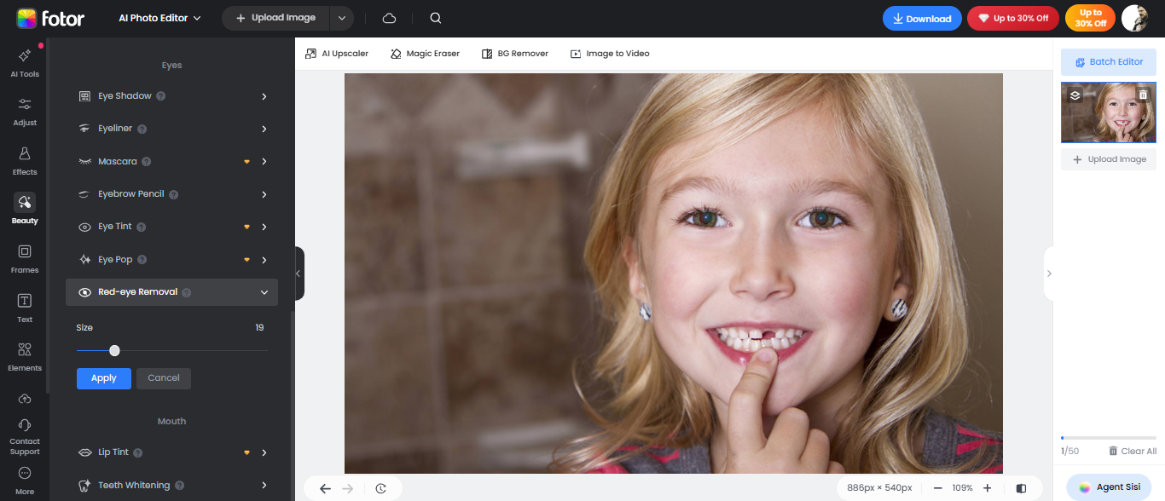The image size is (1165, 501).
Task: Click Clear All in right panel
Action: (x=1133, y=452)
